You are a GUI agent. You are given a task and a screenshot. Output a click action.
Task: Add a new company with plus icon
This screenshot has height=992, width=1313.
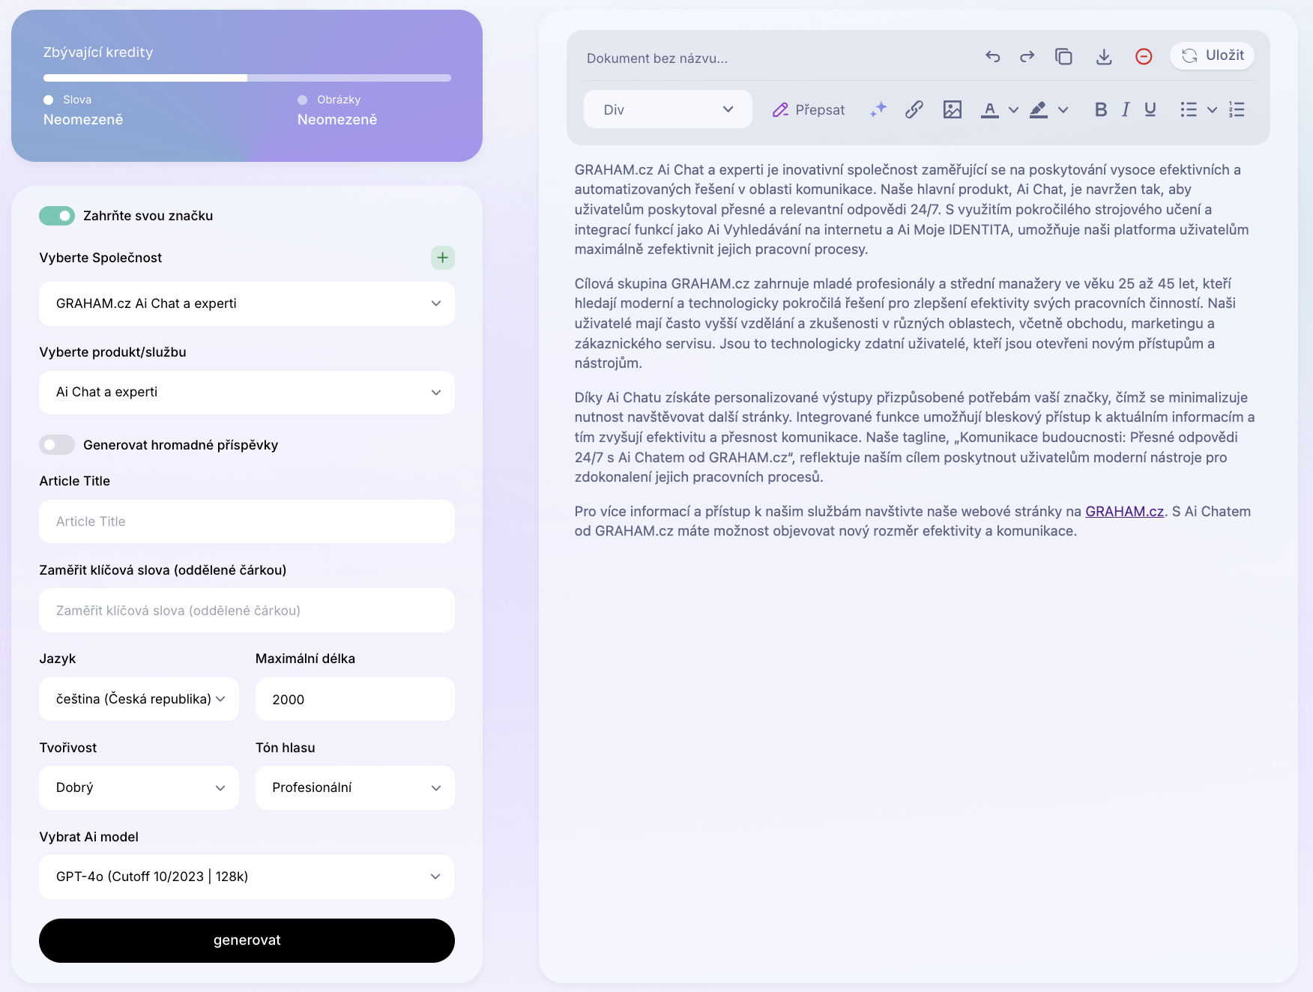442,258
